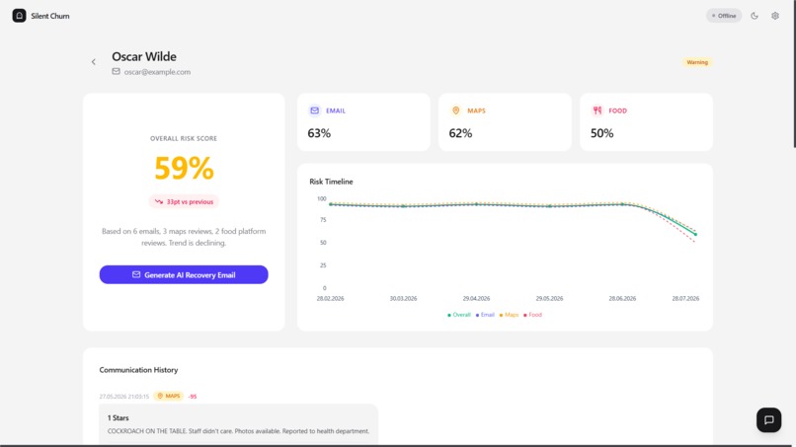Click the Offline status badge
796x447 pixels.
[x=724, y=16]
